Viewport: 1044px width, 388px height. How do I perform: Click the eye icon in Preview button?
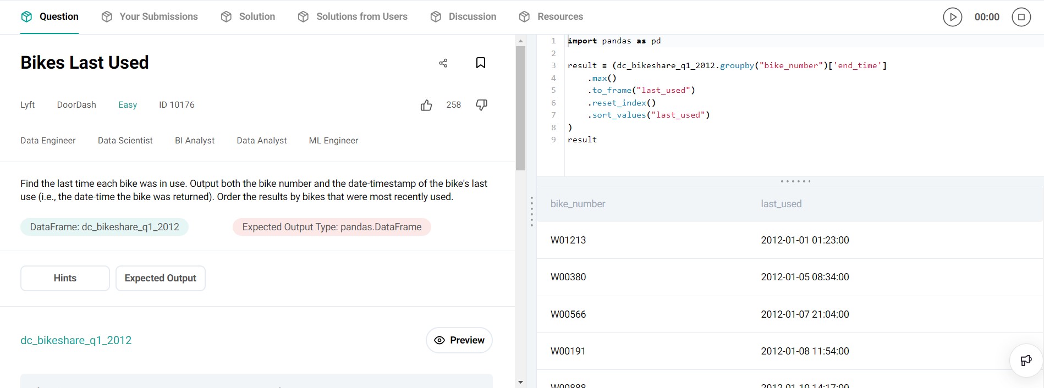439,340
